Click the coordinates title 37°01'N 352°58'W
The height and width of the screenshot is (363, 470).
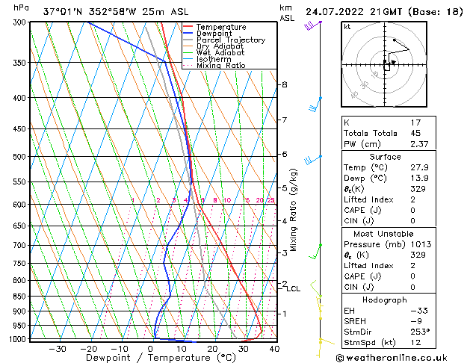(x=90, y=12)
